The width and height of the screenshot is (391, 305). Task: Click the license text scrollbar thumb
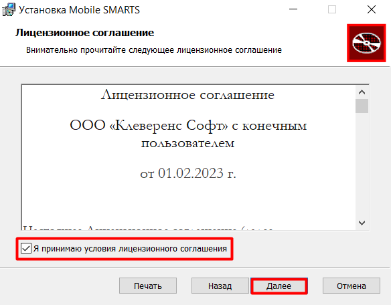point(362,106)
